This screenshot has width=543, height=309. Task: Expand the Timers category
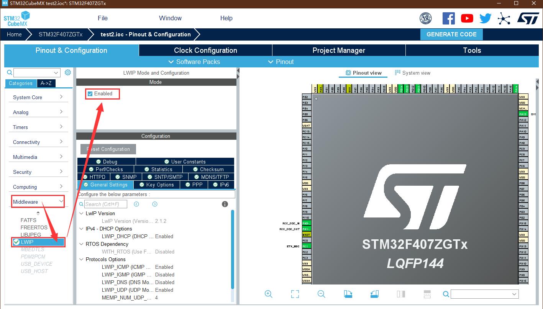(38, 127)
